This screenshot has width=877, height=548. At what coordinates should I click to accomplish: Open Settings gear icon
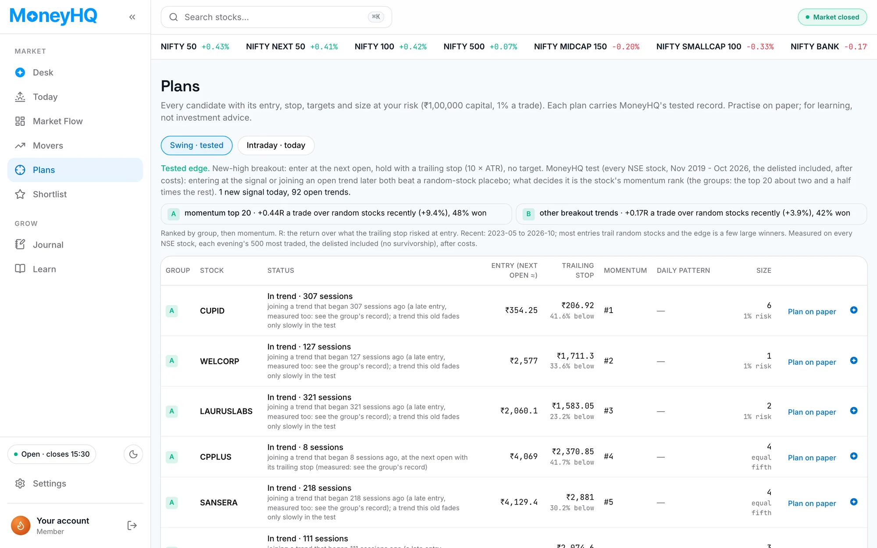[20, 484]
